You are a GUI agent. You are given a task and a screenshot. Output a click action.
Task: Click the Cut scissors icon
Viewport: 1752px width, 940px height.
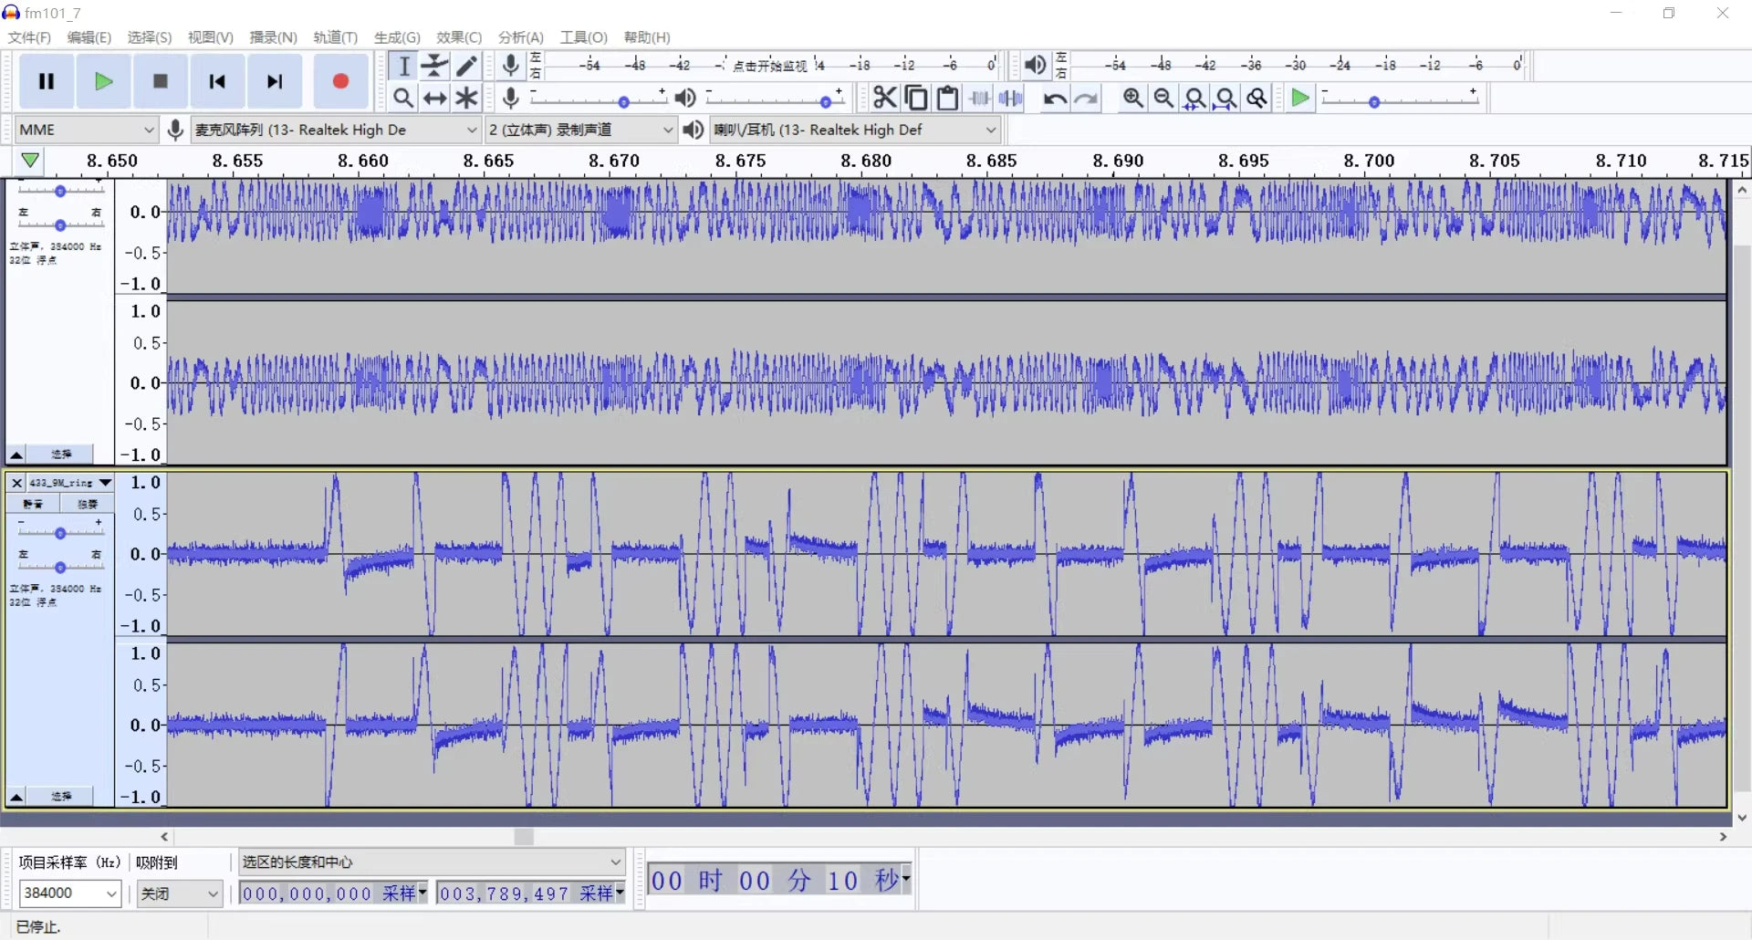[884, 98]
